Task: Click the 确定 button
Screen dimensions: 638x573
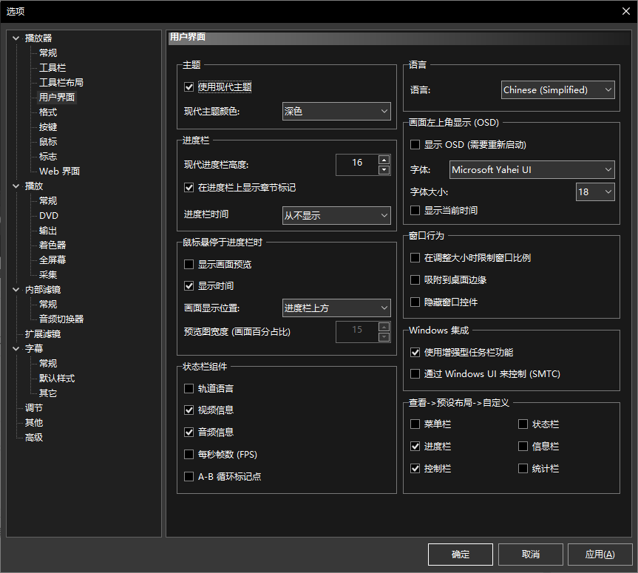Action: (460, 555)
